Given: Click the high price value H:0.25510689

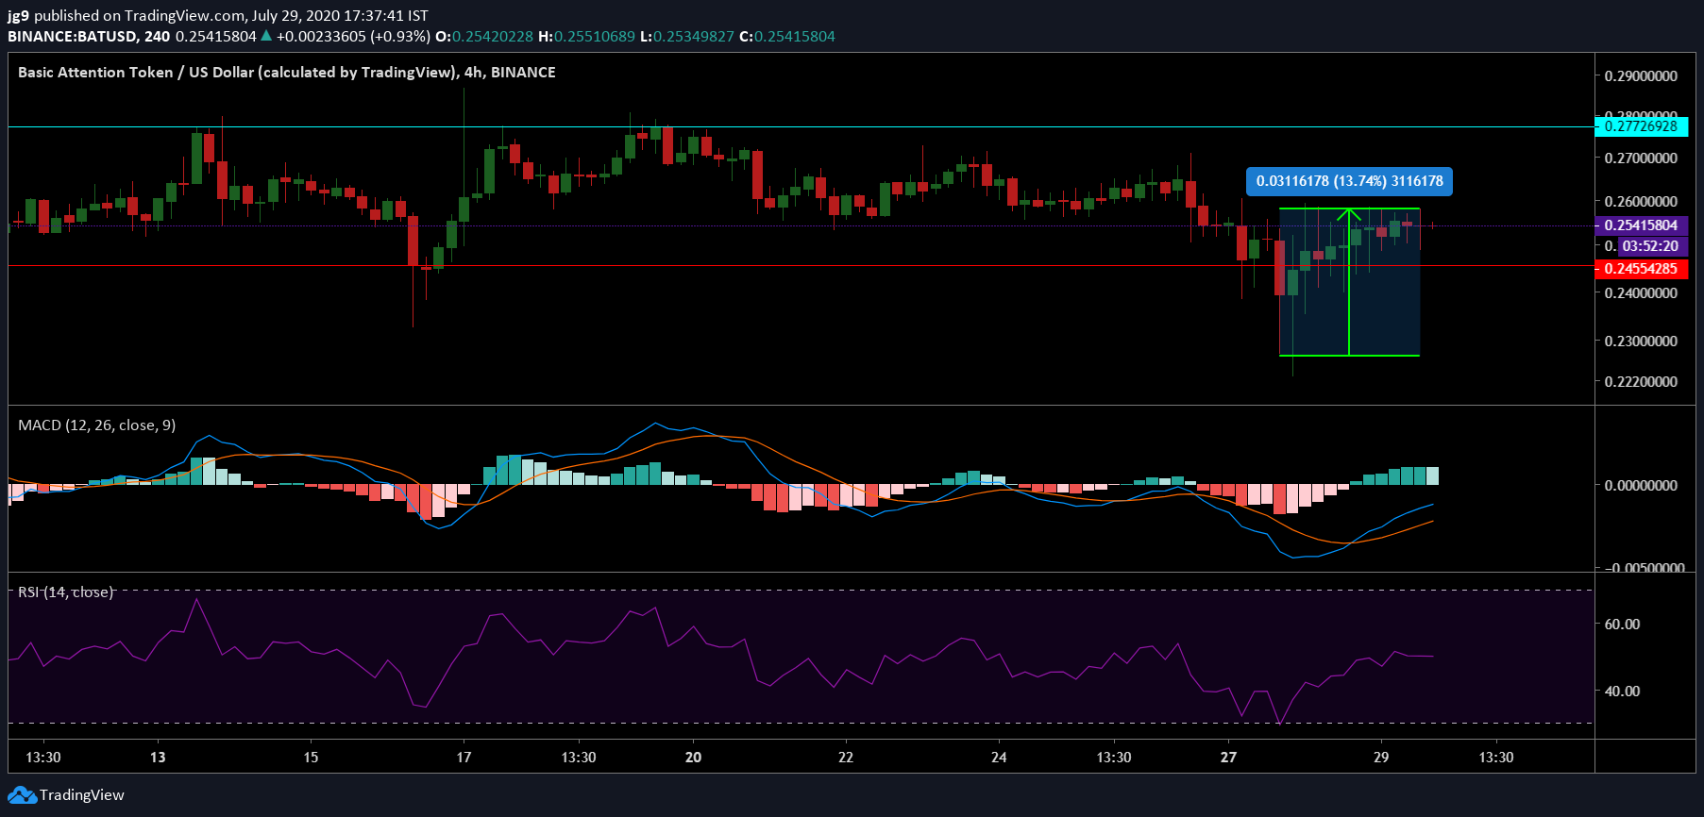Looking at the screenshot, I should 586,37.
